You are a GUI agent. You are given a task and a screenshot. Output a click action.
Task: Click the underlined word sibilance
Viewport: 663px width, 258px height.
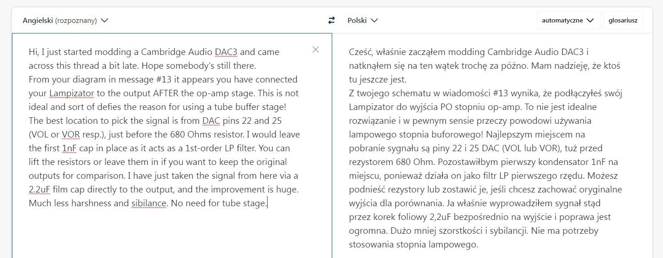tap(148, 203)
